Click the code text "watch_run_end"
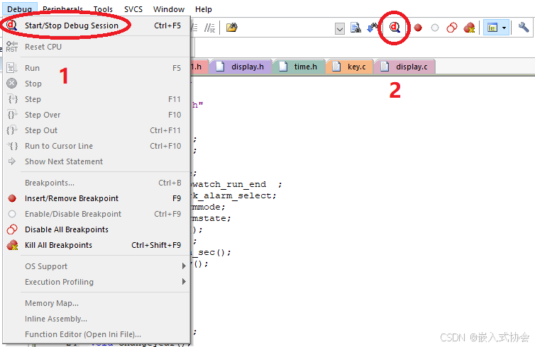Viewport: 535px width, 347px height. coord(229,185)
